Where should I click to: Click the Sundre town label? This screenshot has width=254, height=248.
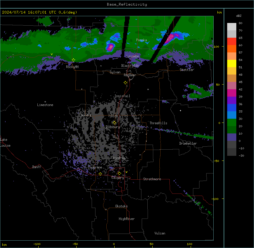point(86,115)
